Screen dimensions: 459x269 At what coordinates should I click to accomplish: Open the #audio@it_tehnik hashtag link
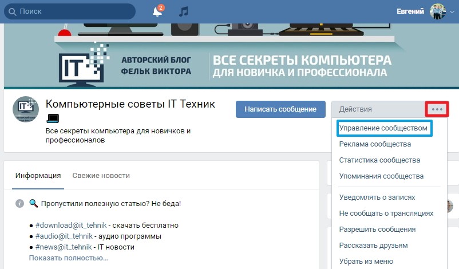[64, 236]
